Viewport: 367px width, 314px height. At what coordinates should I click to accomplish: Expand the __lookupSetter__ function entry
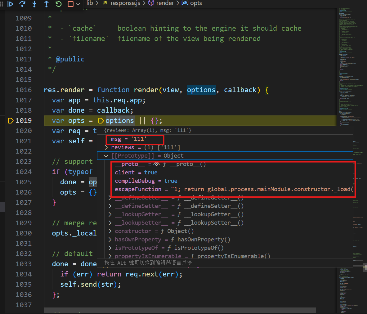click(x=110, y=223)
